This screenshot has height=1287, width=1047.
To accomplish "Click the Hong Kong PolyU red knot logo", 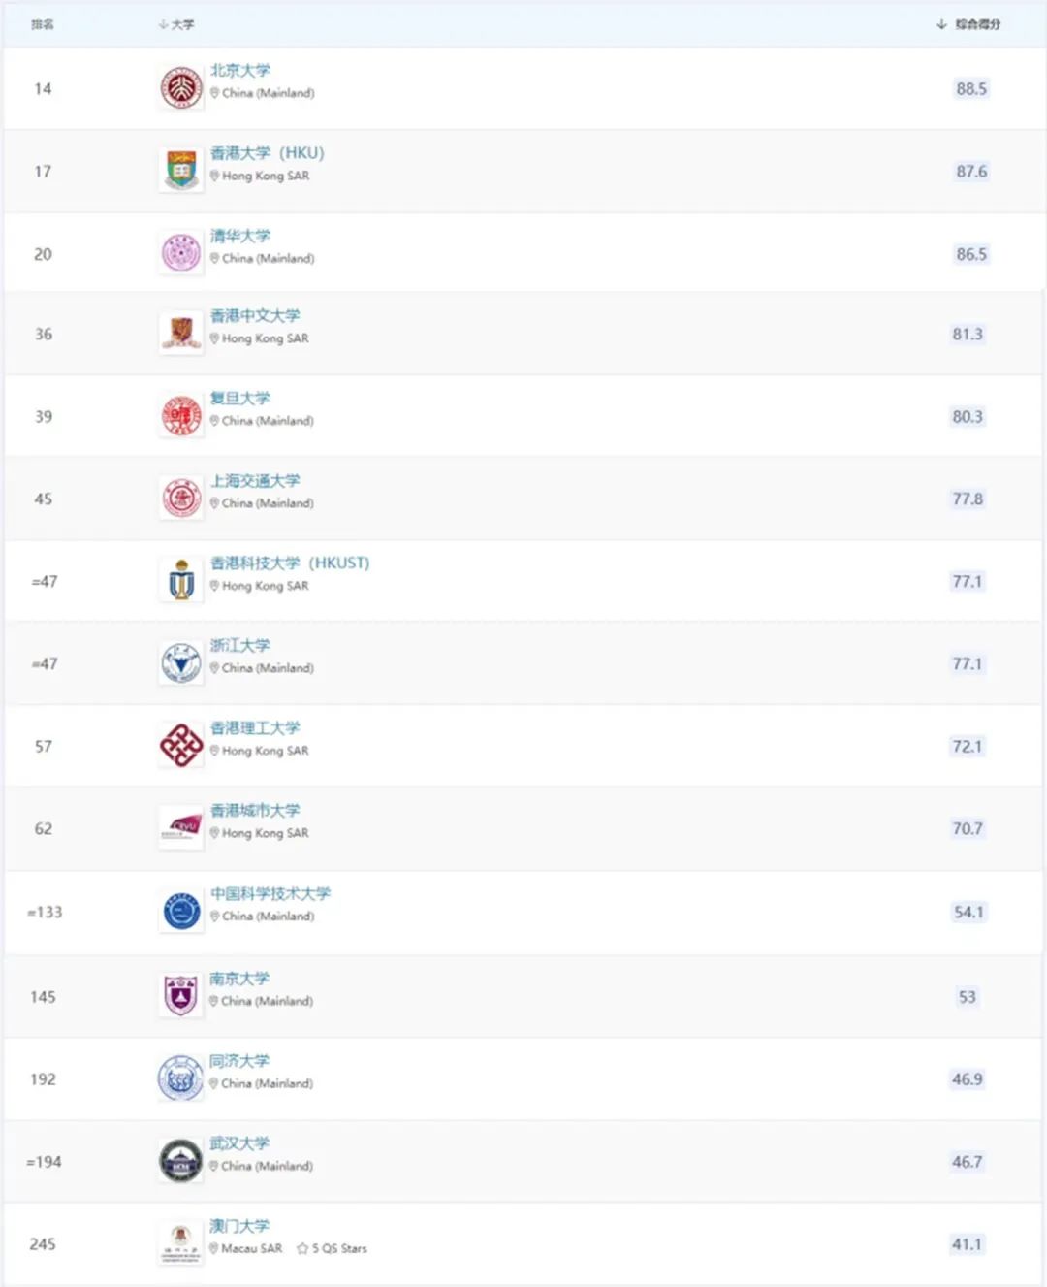I will [181, 746].
